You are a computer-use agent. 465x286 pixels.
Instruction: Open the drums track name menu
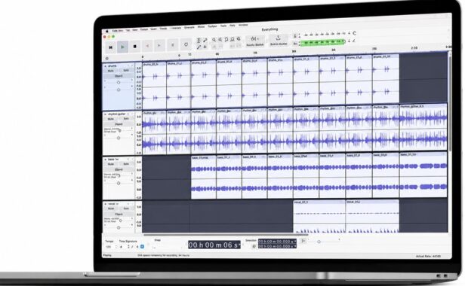(112, 66)
